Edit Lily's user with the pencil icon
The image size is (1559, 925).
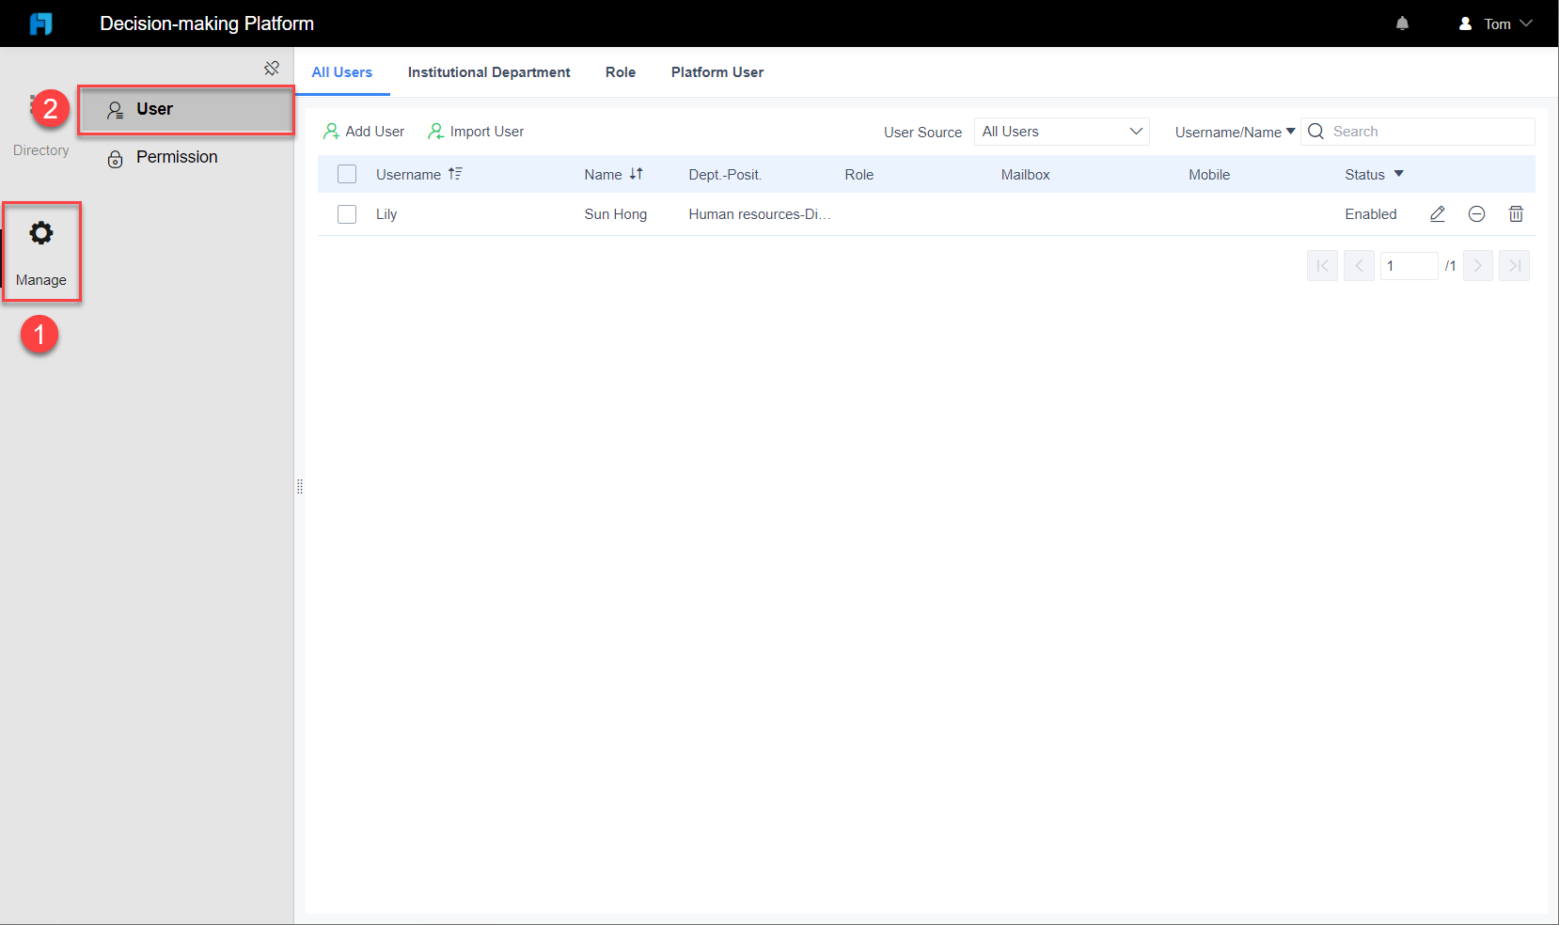pos(1437,213)
